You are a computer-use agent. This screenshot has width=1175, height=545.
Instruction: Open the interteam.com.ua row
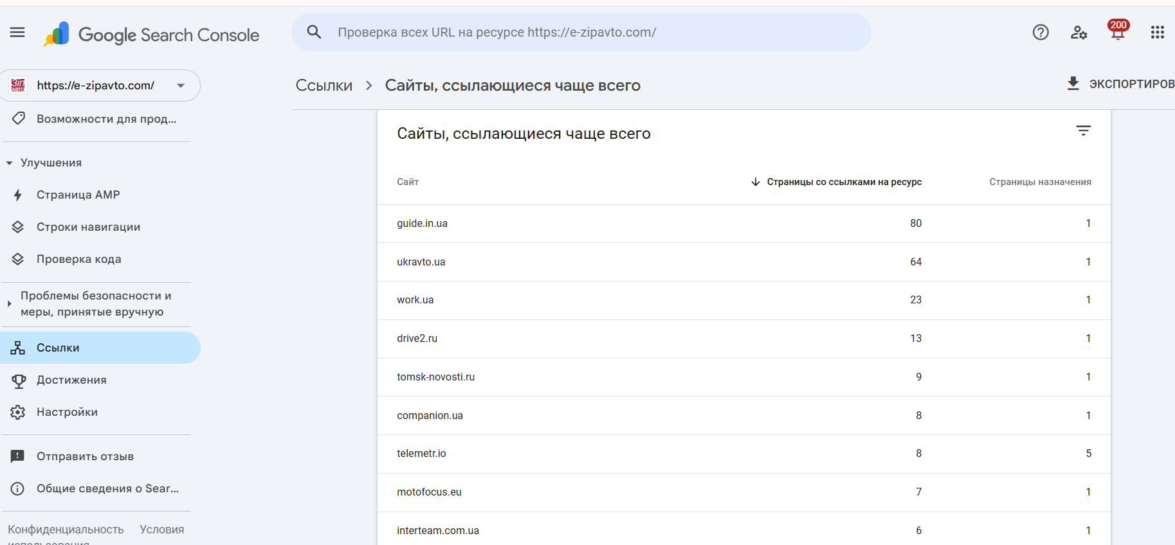[743, 529]
